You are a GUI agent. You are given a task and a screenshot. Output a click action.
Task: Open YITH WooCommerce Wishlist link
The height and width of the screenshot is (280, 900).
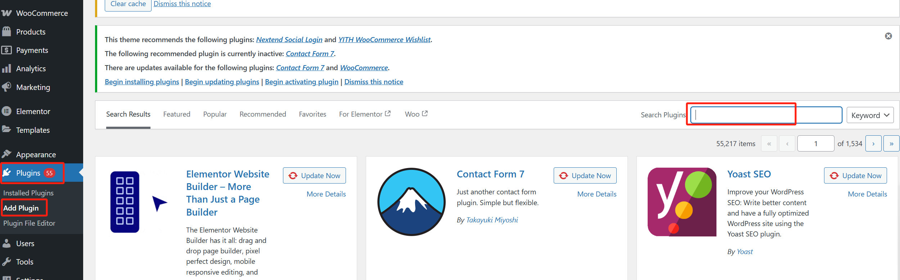(x=384, y=40)
